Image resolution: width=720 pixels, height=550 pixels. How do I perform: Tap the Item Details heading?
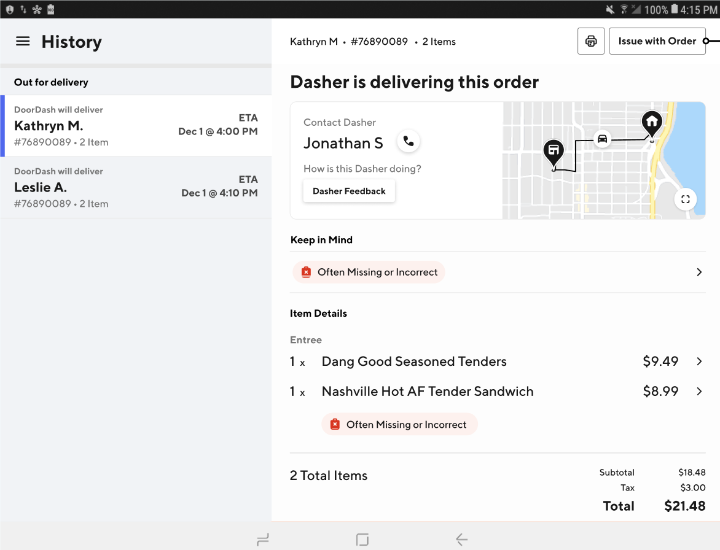point(318,313)
